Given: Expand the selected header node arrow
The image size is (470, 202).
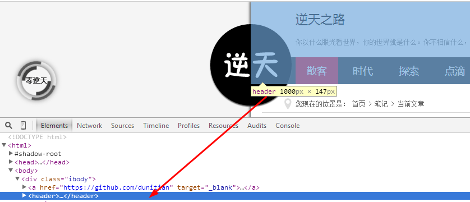Looking at the screenshot, I should (25, 196).
